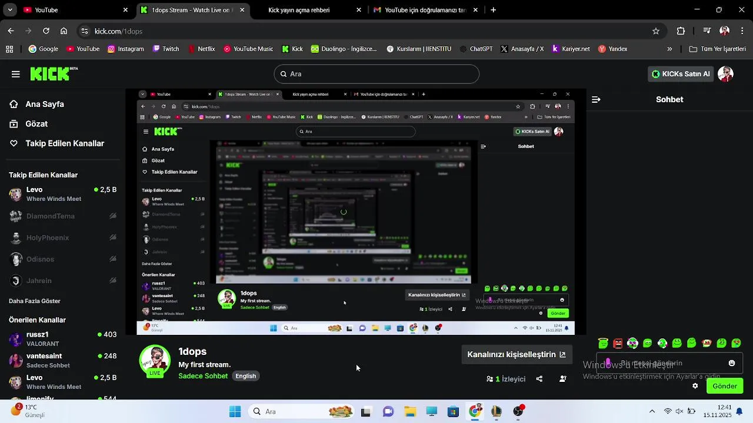Bookmark this page with the star icon
This screenshot has width=753, height=423.
click(x=656, y=31)
